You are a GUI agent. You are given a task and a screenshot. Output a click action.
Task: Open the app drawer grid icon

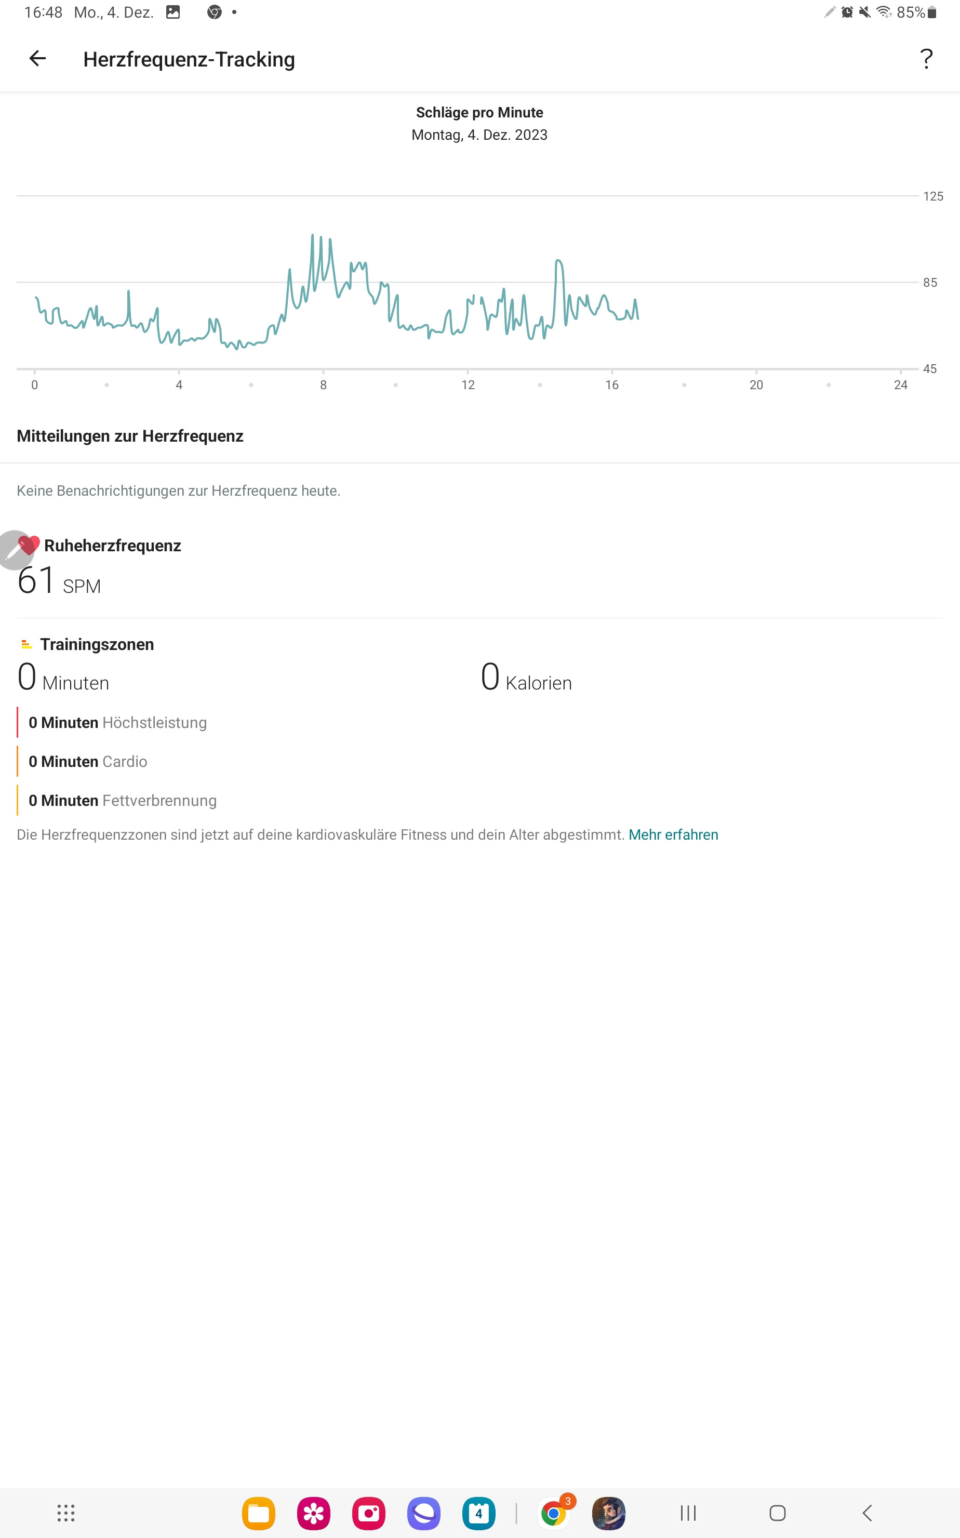click(66, 1513)
